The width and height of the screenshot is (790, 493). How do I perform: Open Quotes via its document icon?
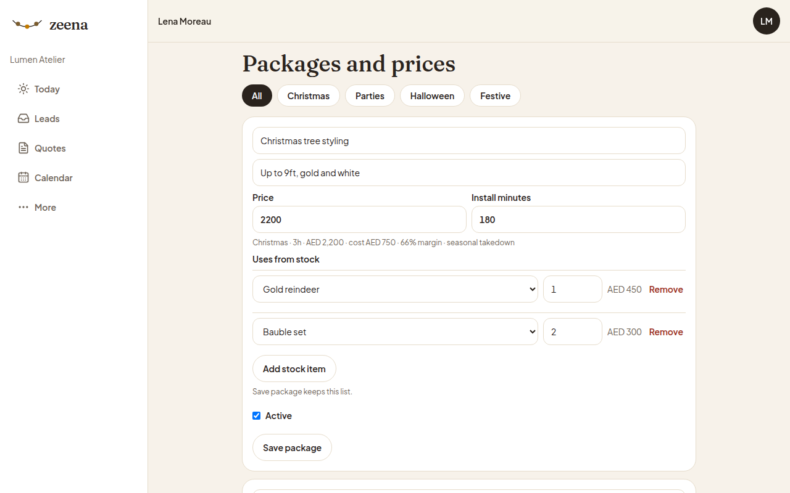tap(23, 148)
